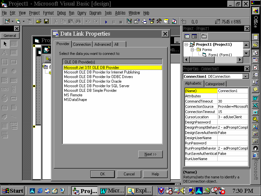Click the Undo arrow icon
This screenshot has width=261, height=196.
(88, 21)
